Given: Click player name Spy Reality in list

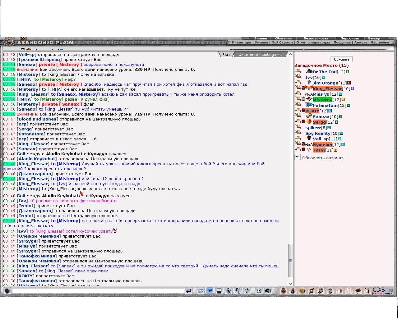Looking at the screenshot, I should (x=318, y=133).
